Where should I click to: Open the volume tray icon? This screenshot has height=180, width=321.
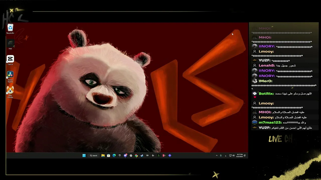233,155
